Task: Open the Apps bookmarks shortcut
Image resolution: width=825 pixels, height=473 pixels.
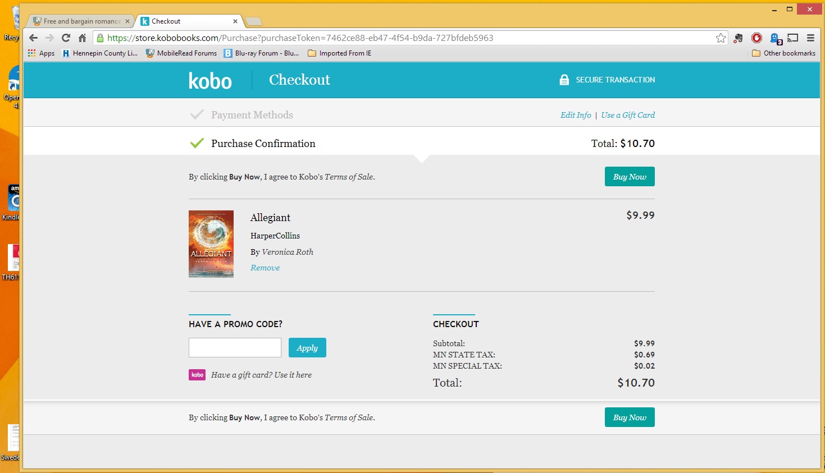Action: click(x=41, y=53)
